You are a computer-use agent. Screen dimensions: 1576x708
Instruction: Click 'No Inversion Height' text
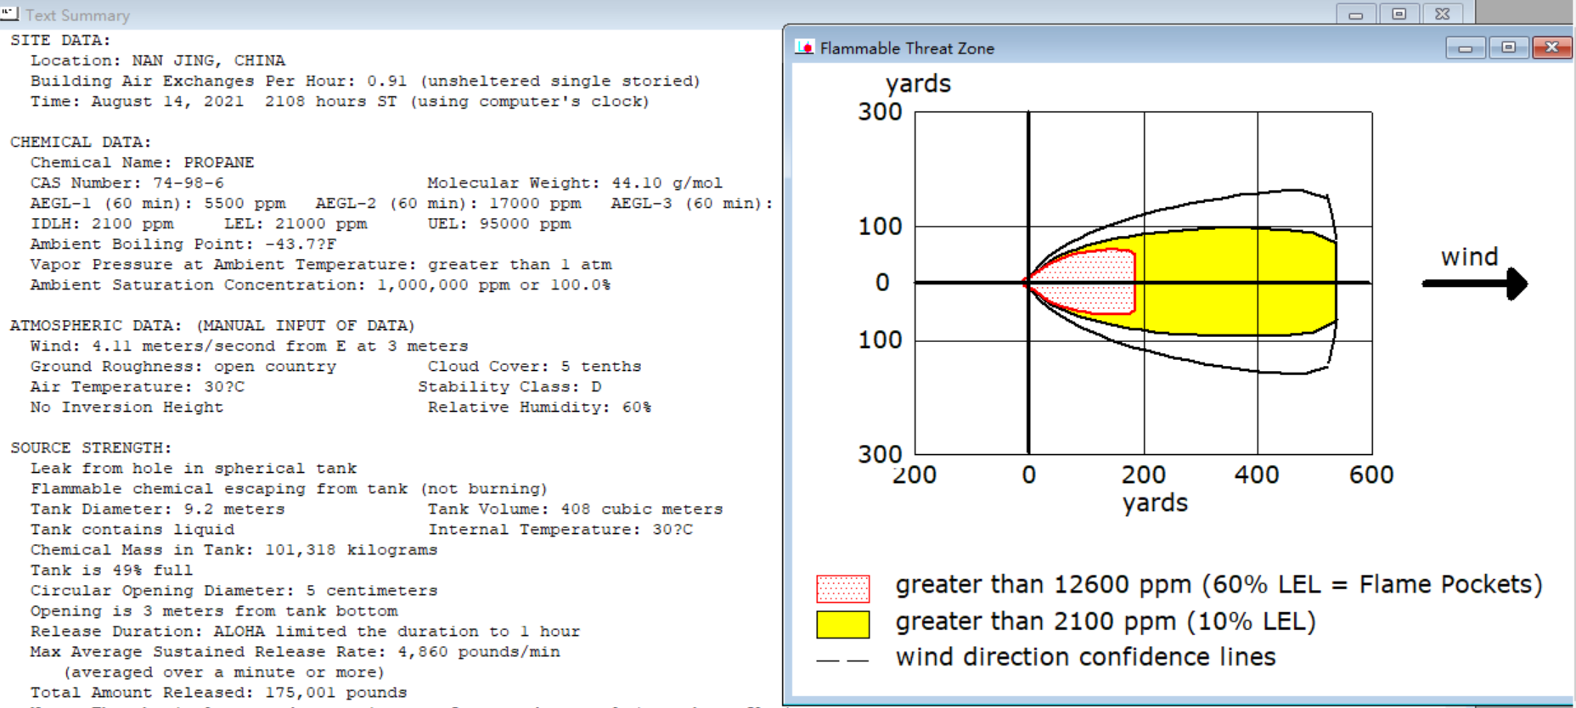[127, 407]
